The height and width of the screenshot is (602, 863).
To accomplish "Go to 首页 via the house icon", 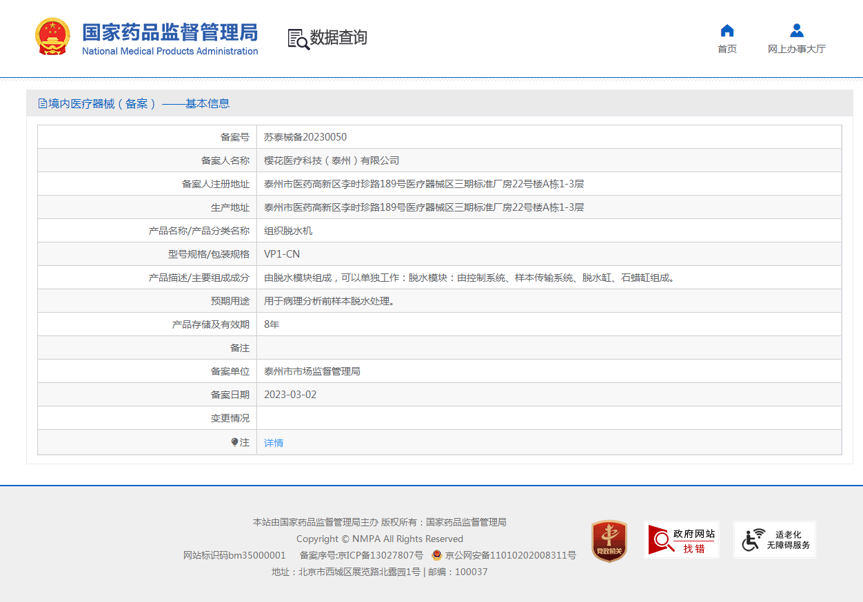I will pyautogui.click(x=727, y=30).
